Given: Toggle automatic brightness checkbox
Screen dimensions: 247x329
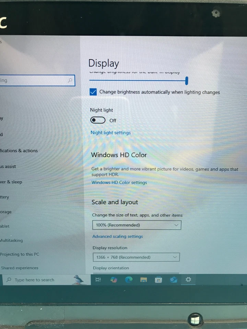Looking at the screenshot, I should click(93, 92).
